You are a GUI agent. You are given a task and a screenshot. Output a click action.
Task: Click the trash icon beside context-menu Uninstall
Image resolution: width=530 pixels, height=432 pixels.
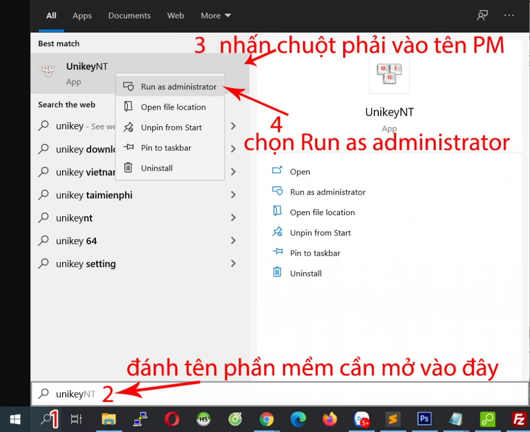click(128, 168)
